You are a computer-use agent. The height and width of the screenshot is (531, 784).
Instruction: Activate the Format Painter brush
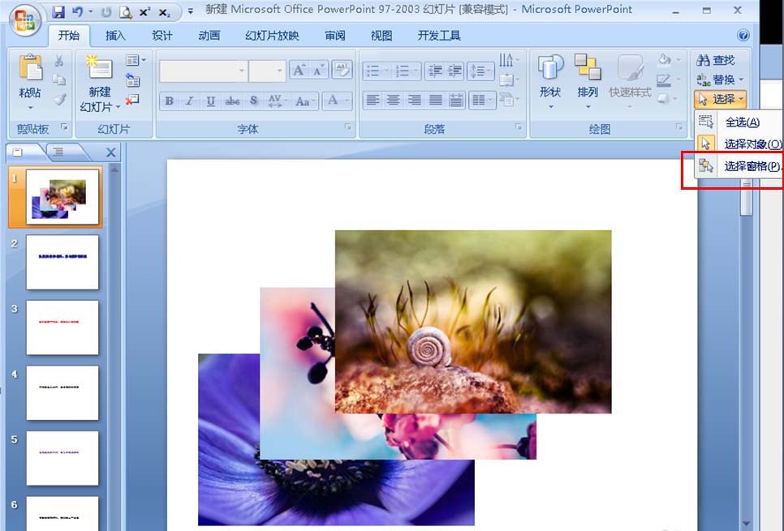pos(59,100)
